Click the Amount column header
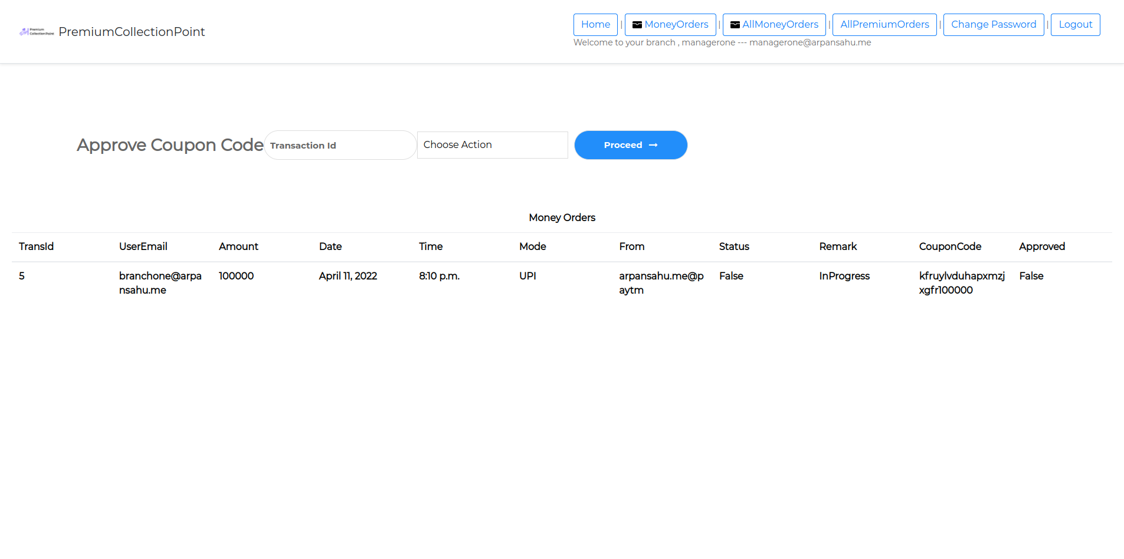 tap(238, 246)
